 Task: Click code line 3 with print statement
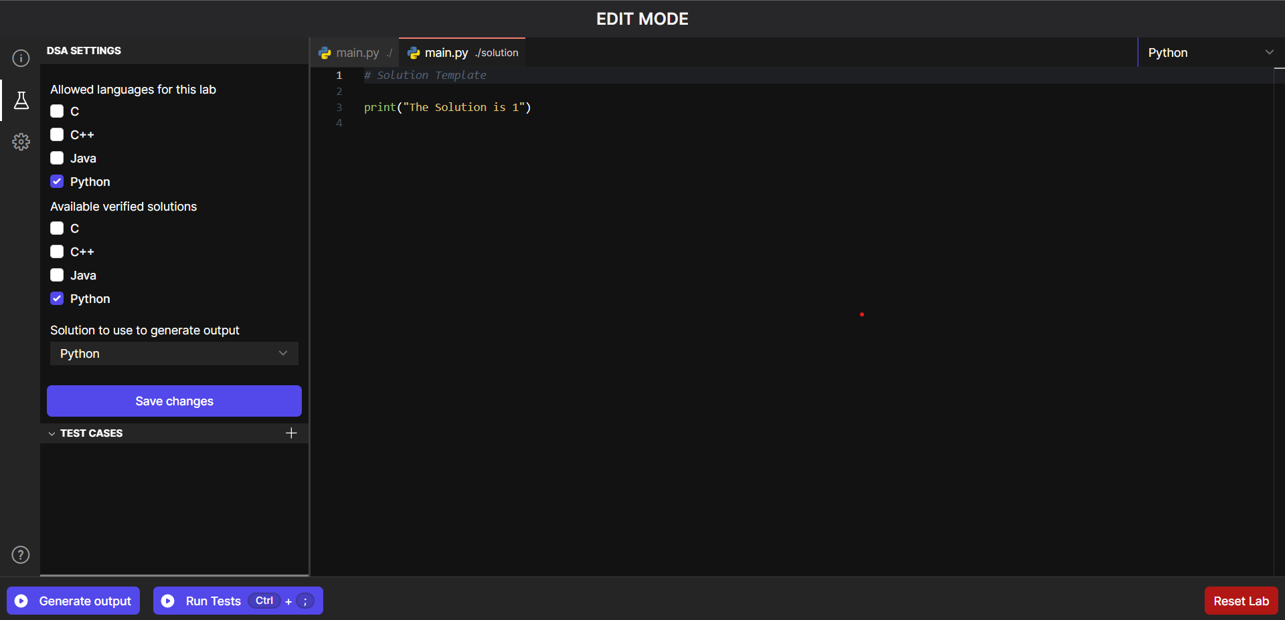pos(447,107)
